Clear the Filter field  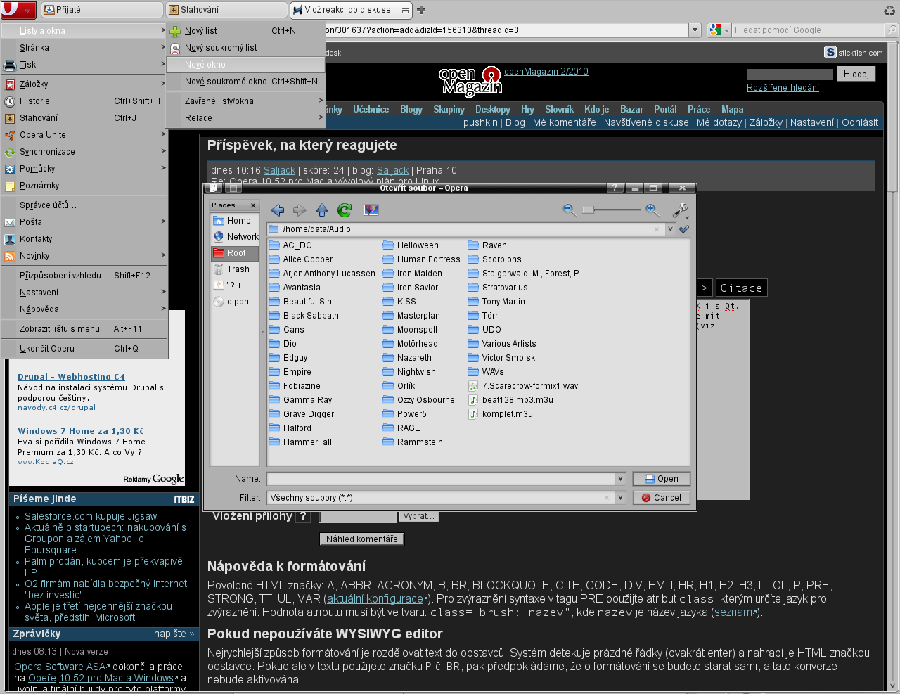click(x=607, y=498)
